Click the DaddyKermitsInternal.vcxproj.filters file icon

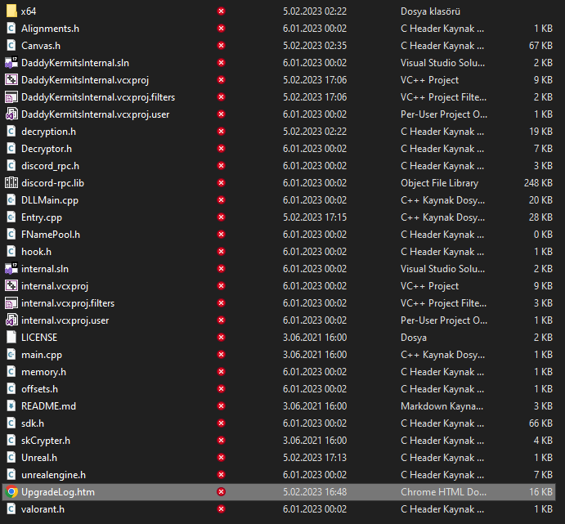tap(11, 97)
